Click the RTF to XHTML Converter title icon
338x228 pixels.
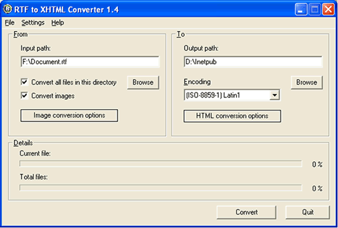tap(8, 9)
